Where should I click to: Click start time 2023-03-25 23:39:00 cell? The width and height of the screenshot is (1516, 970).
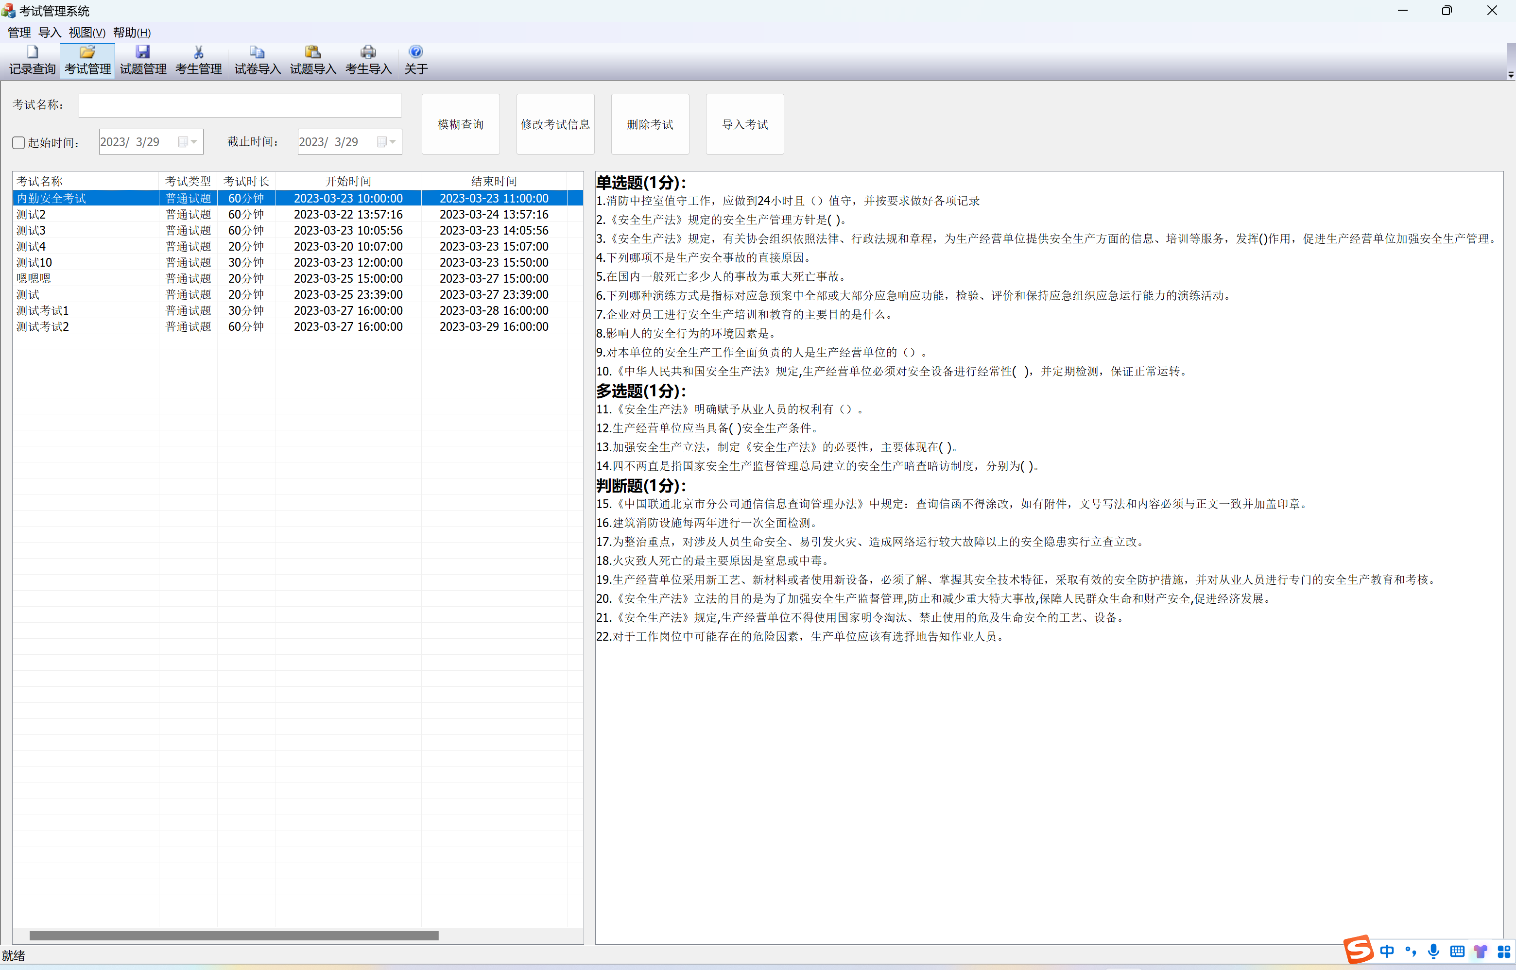(348, 295)
